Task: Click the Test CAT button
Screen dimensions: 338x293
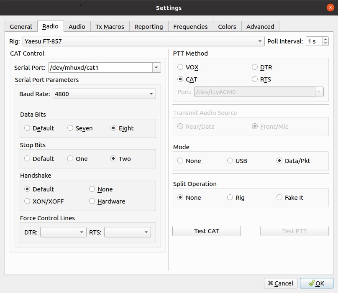Action: (x=206, y=231)
